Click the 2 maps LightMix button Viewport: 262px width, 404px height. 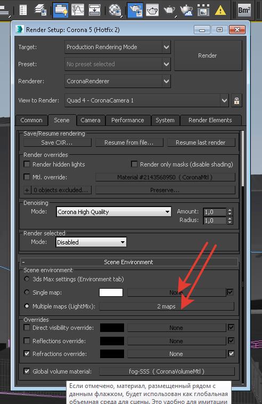click(167, 306)
